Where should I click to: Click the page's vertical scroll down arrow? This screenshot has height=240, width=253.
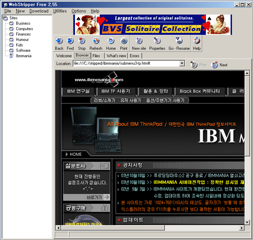coord(247,222)
